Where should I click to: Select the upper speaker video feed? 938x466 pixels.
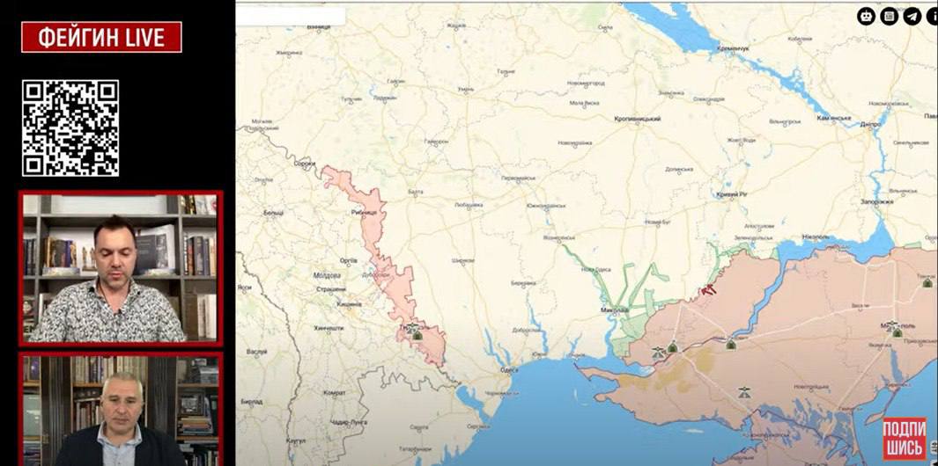[x=121, y=267]
